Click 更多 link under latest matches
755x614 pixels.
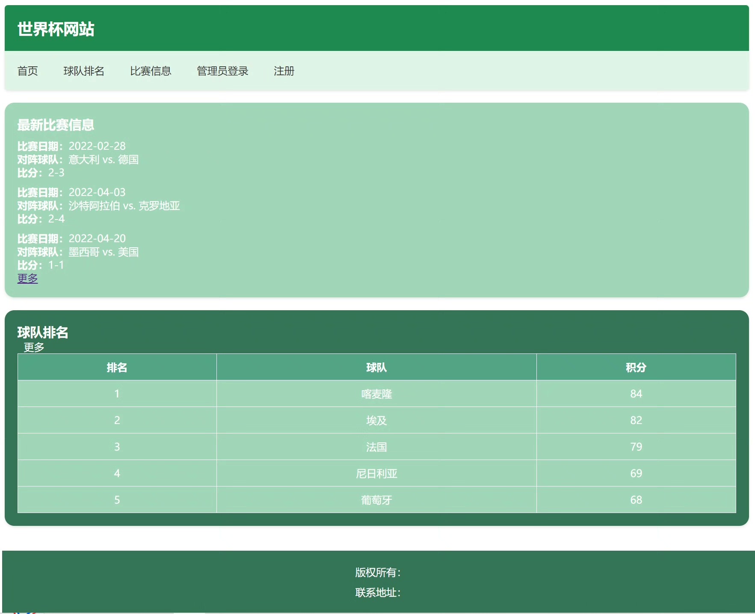[27, 278]
